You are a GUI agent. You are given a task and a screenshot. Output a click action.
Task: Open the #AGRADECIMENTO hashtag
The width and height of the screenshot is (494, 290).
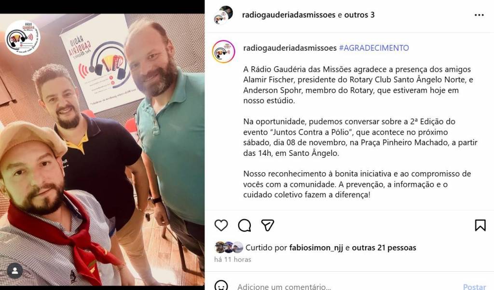374,48
